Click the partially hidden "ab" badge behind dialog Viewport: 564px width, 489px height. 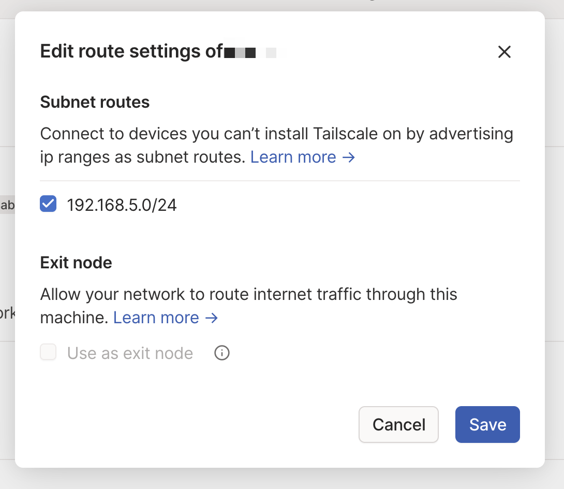7,205
